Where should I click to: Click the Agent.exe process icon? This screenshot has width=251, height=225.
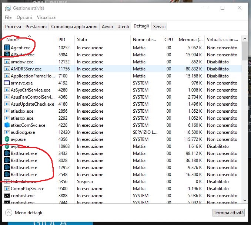tap(7, 47)
